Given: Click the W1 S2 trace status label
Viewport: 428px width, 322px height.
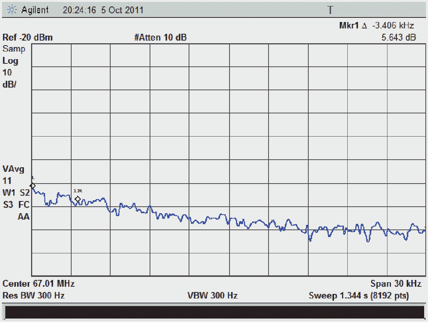Looking at the screenshot, I should (x=16, y=193).
